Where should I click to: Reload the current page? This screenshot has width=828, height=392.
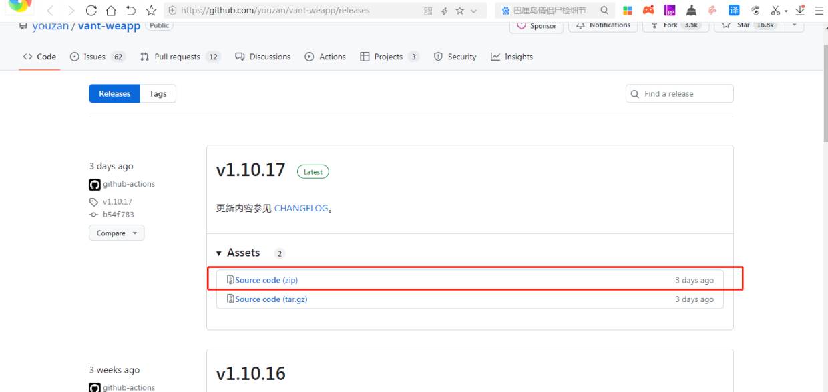[x=91, y=11]
